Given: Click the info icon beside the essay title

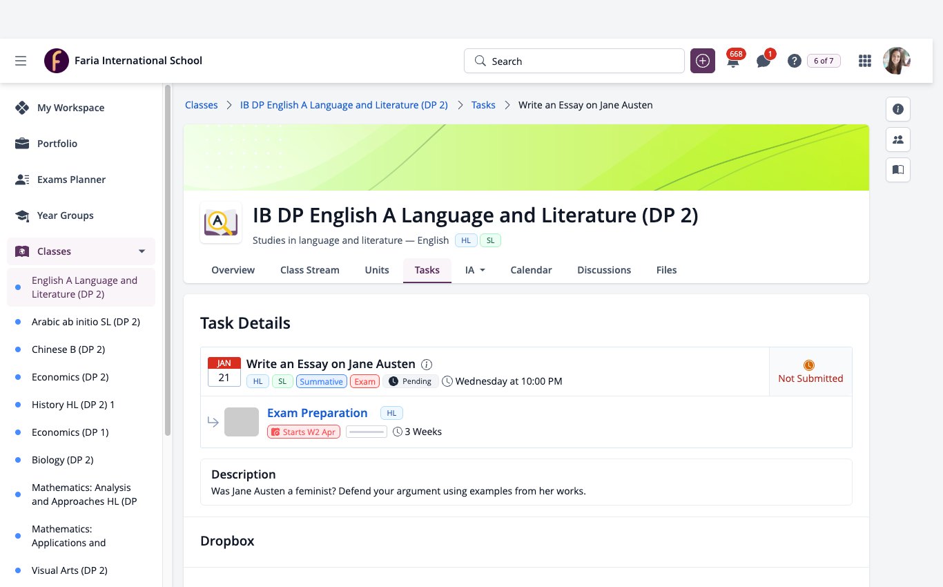Looking at the screenshot, I should point(427,364).
